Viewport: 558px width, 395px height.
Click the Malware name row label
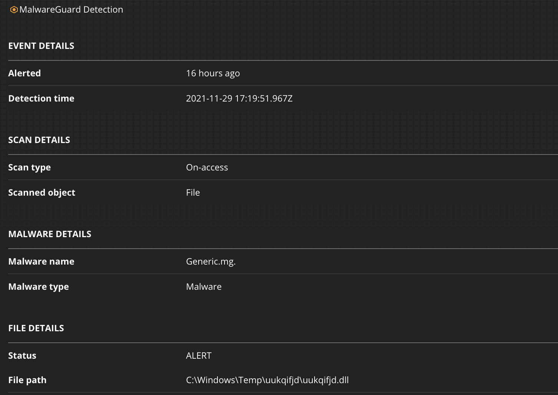41,261
